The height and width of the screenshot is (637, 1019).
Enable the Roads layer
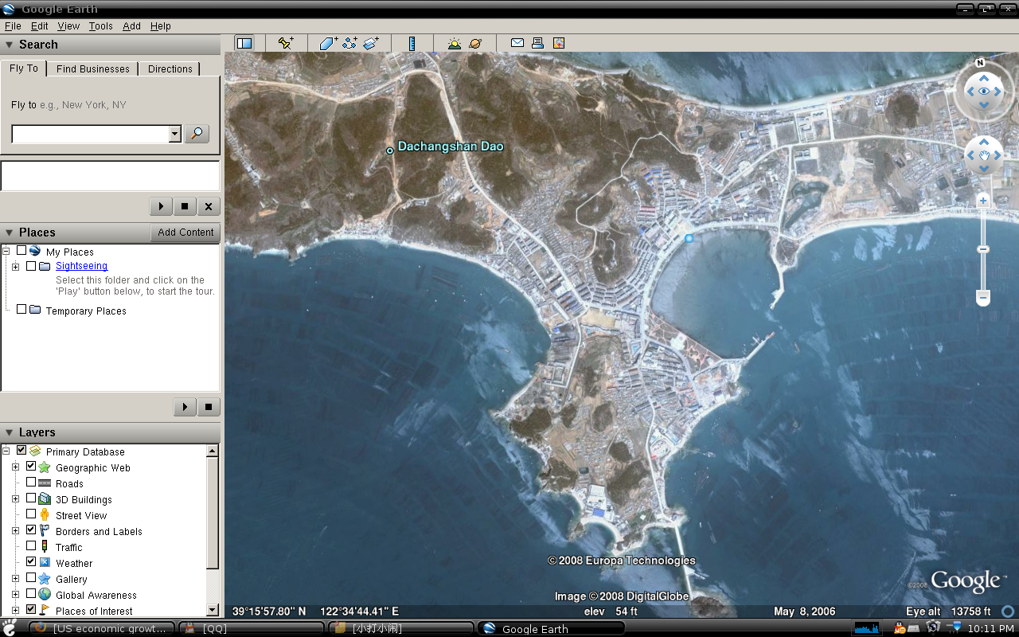click(x=31, y=483)
